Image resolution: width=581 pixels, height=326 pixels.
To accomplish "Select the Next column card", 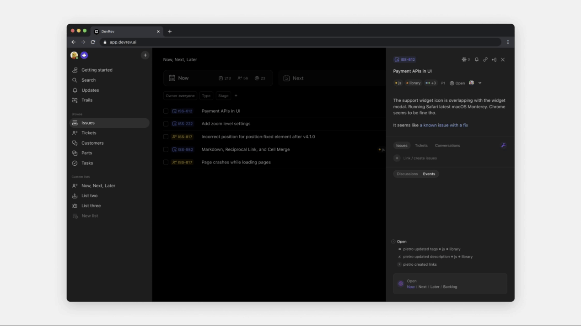I will pyautogui.click(x=332, y=78).
